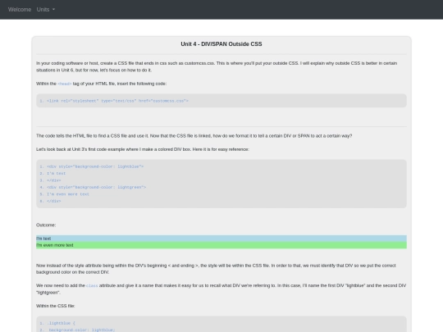Image resolution: width=443 pixels, height=332 pixels.
Task: Click "The code tells the HTML file" paragraph
Action: tap(194, 136)
